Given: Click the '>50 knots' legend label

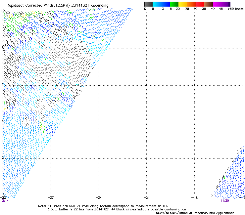Looking at the screenshot, I should pyautogui.click(x=235, y=9).
